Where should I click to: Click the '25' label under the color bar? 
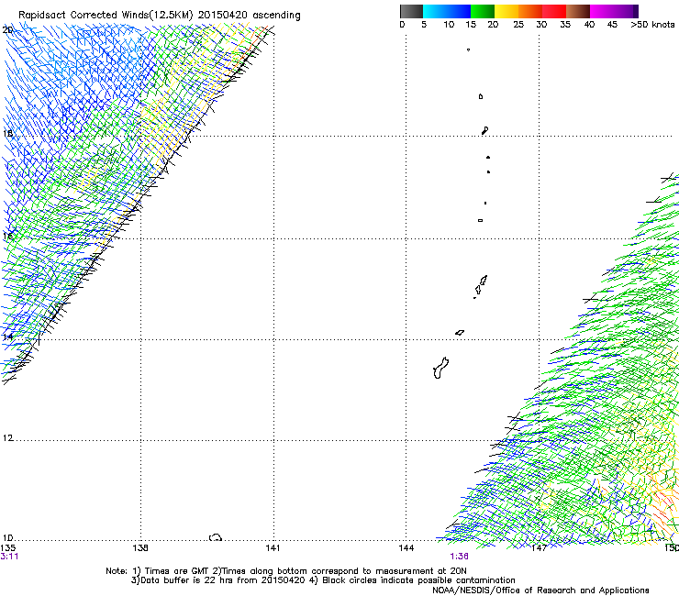coord(518,25)
